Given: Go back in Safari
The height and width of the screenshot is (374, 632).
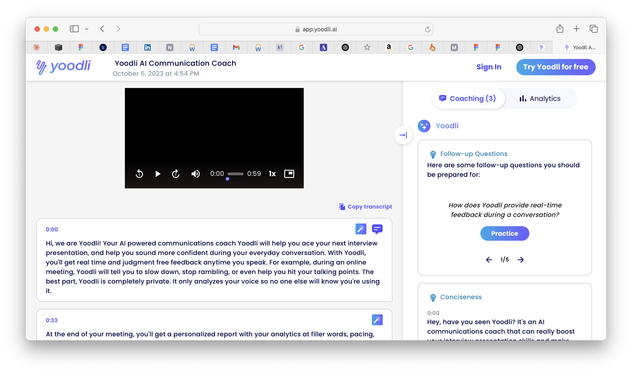Looking at the screenshot, I should coord(102,29).
